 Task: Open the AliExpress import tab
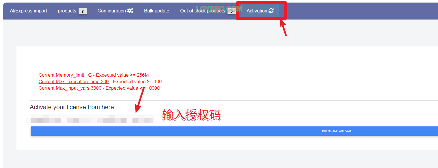coord(28,11)
